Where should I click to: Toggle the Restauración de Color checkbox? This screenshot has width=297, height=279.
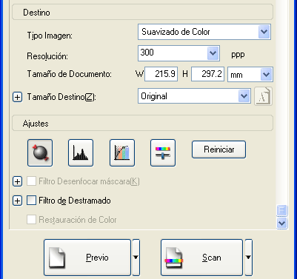click(31, 219)
